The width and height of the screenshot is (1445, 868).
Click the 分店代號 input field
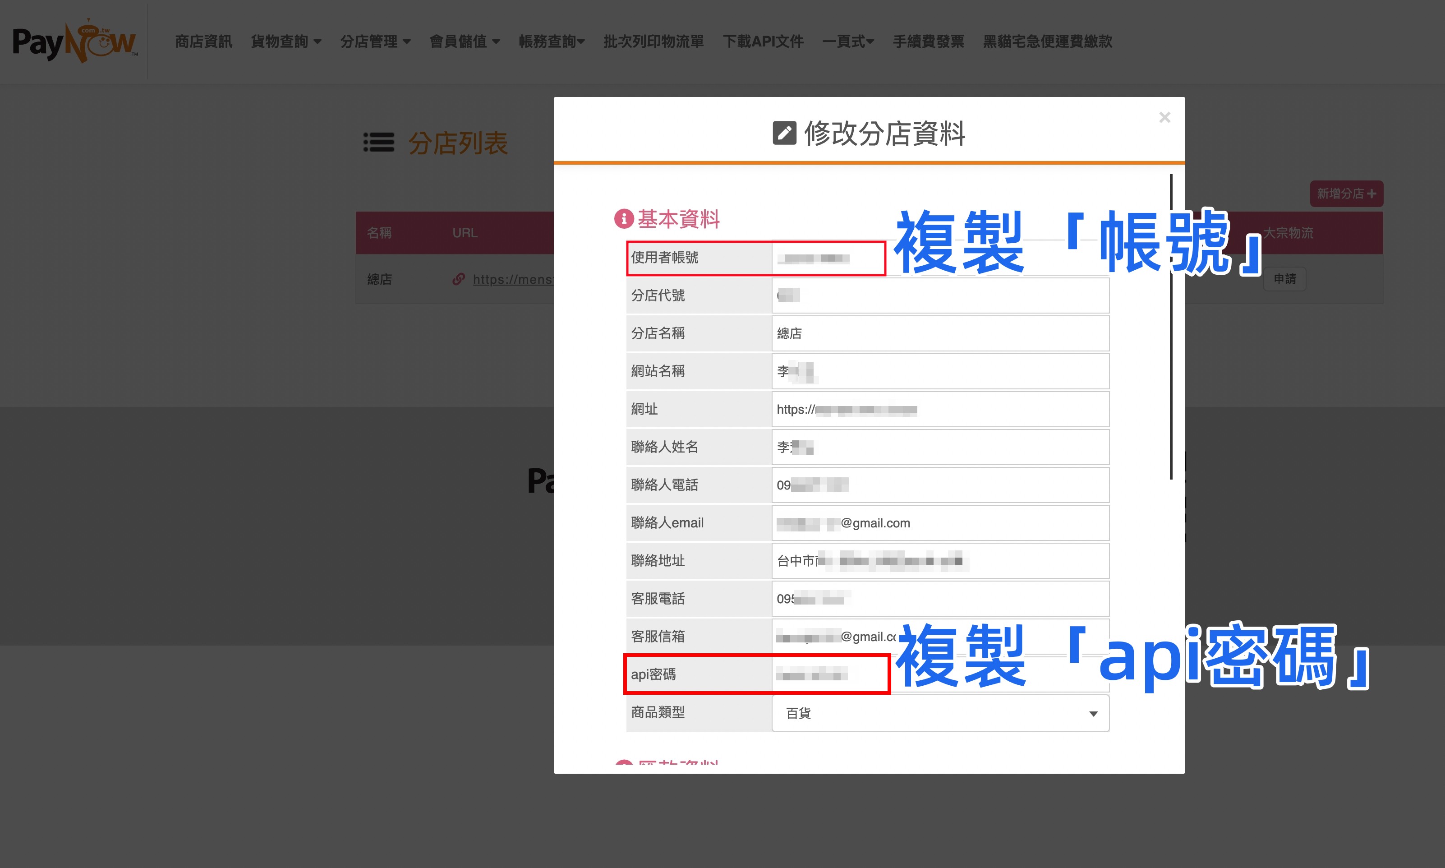940,295
